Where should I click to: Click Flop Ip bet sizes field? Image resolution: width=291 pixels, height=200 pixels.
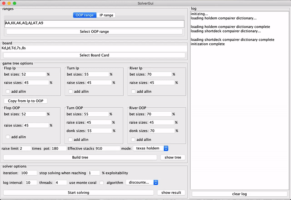click(x=33, y=74)
